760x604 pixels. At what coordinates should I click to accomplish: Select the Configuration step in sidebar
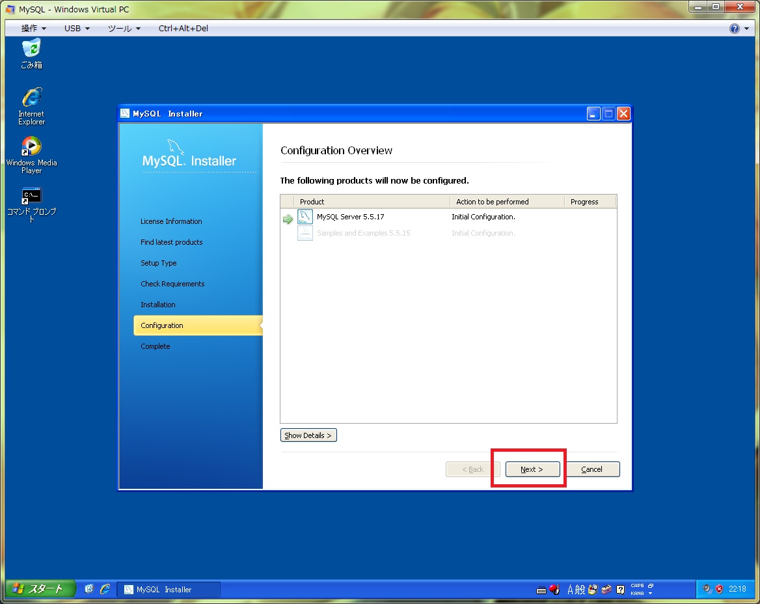[x=198, y=325]
